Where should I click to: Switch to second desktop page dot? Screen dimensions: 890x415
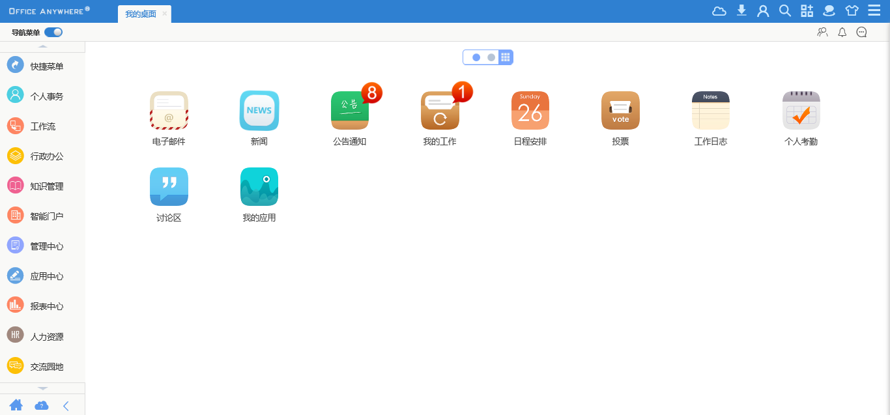point(491,57)
